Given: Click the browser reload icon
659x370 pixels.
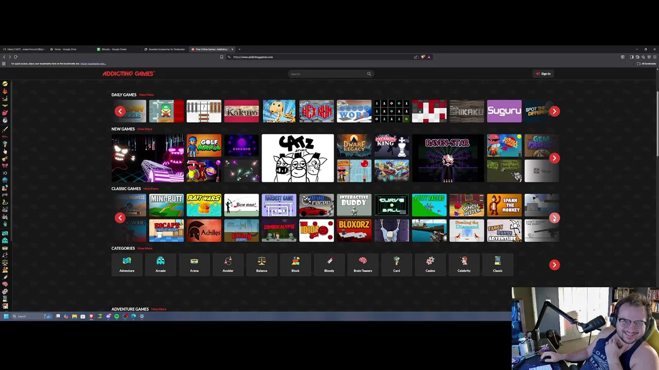Looking at the screenshot, I should coord(15,57).
